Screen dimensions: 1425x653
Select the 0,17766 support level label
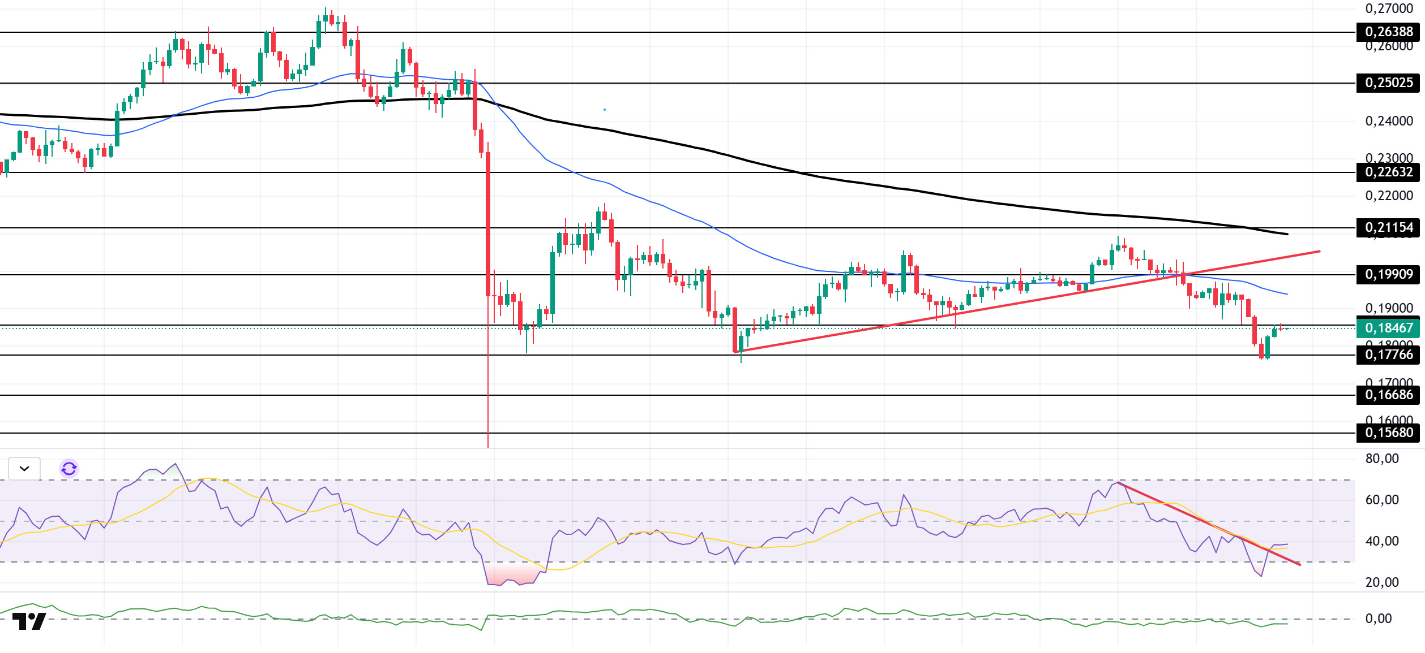[1388, 355]
